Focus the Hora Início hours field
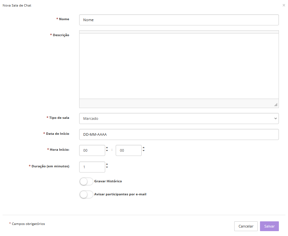The height and width of the screenshot is (236, 288). 92,150
